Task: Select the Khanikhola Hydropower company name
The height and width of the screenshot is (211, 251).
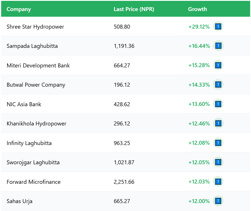Action: [x=36, y=123]
